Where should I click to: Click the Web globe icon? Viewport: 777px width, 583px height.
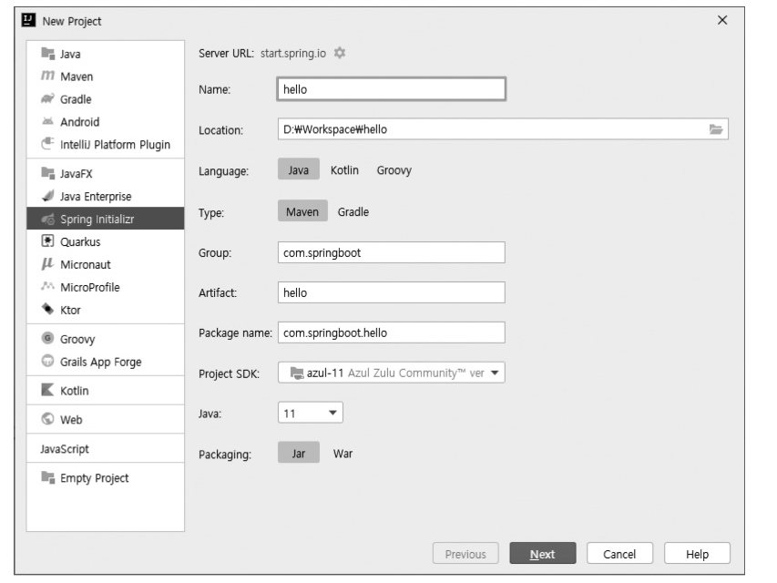47,419
